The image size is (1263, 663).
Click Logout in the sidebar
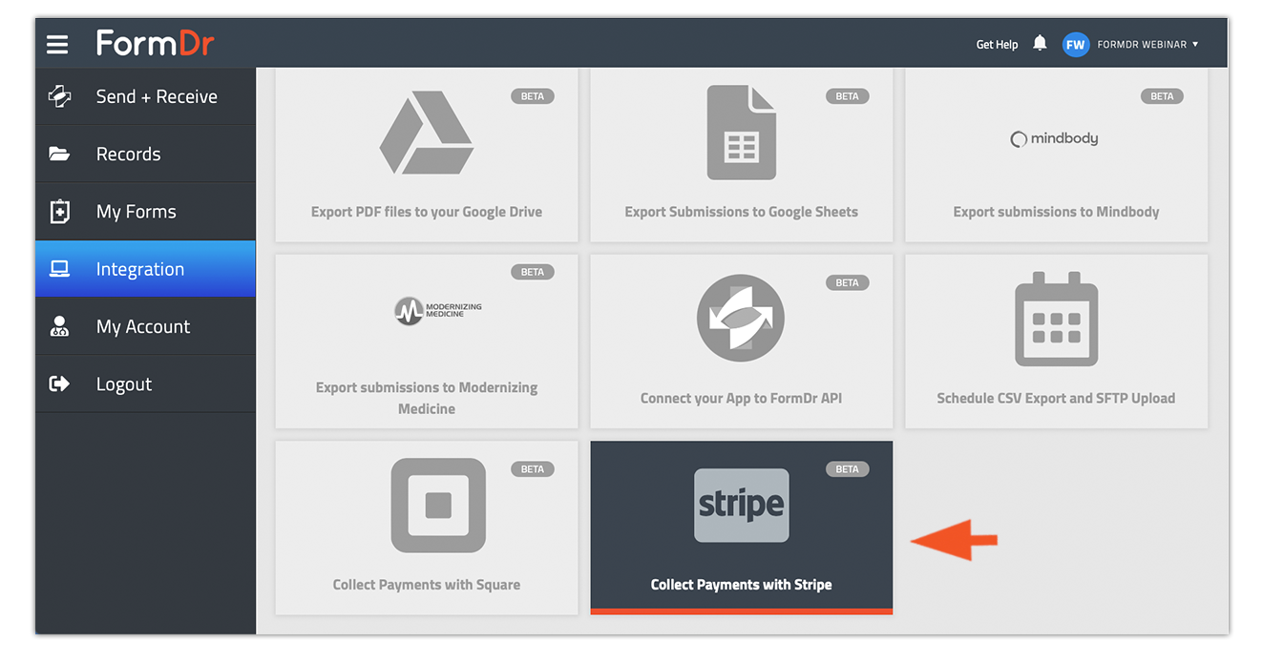coord(145,383)
